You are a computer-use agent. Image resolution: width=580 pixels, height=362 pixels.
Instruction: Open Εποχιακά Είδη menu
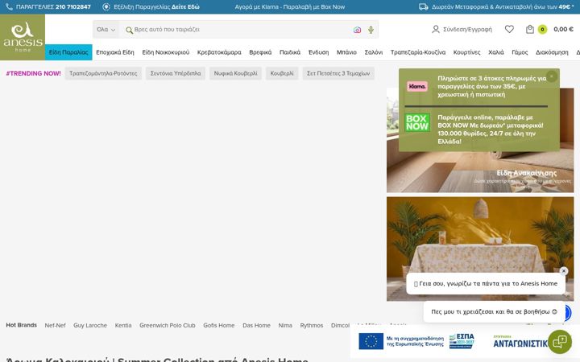[x=115, y=52]
